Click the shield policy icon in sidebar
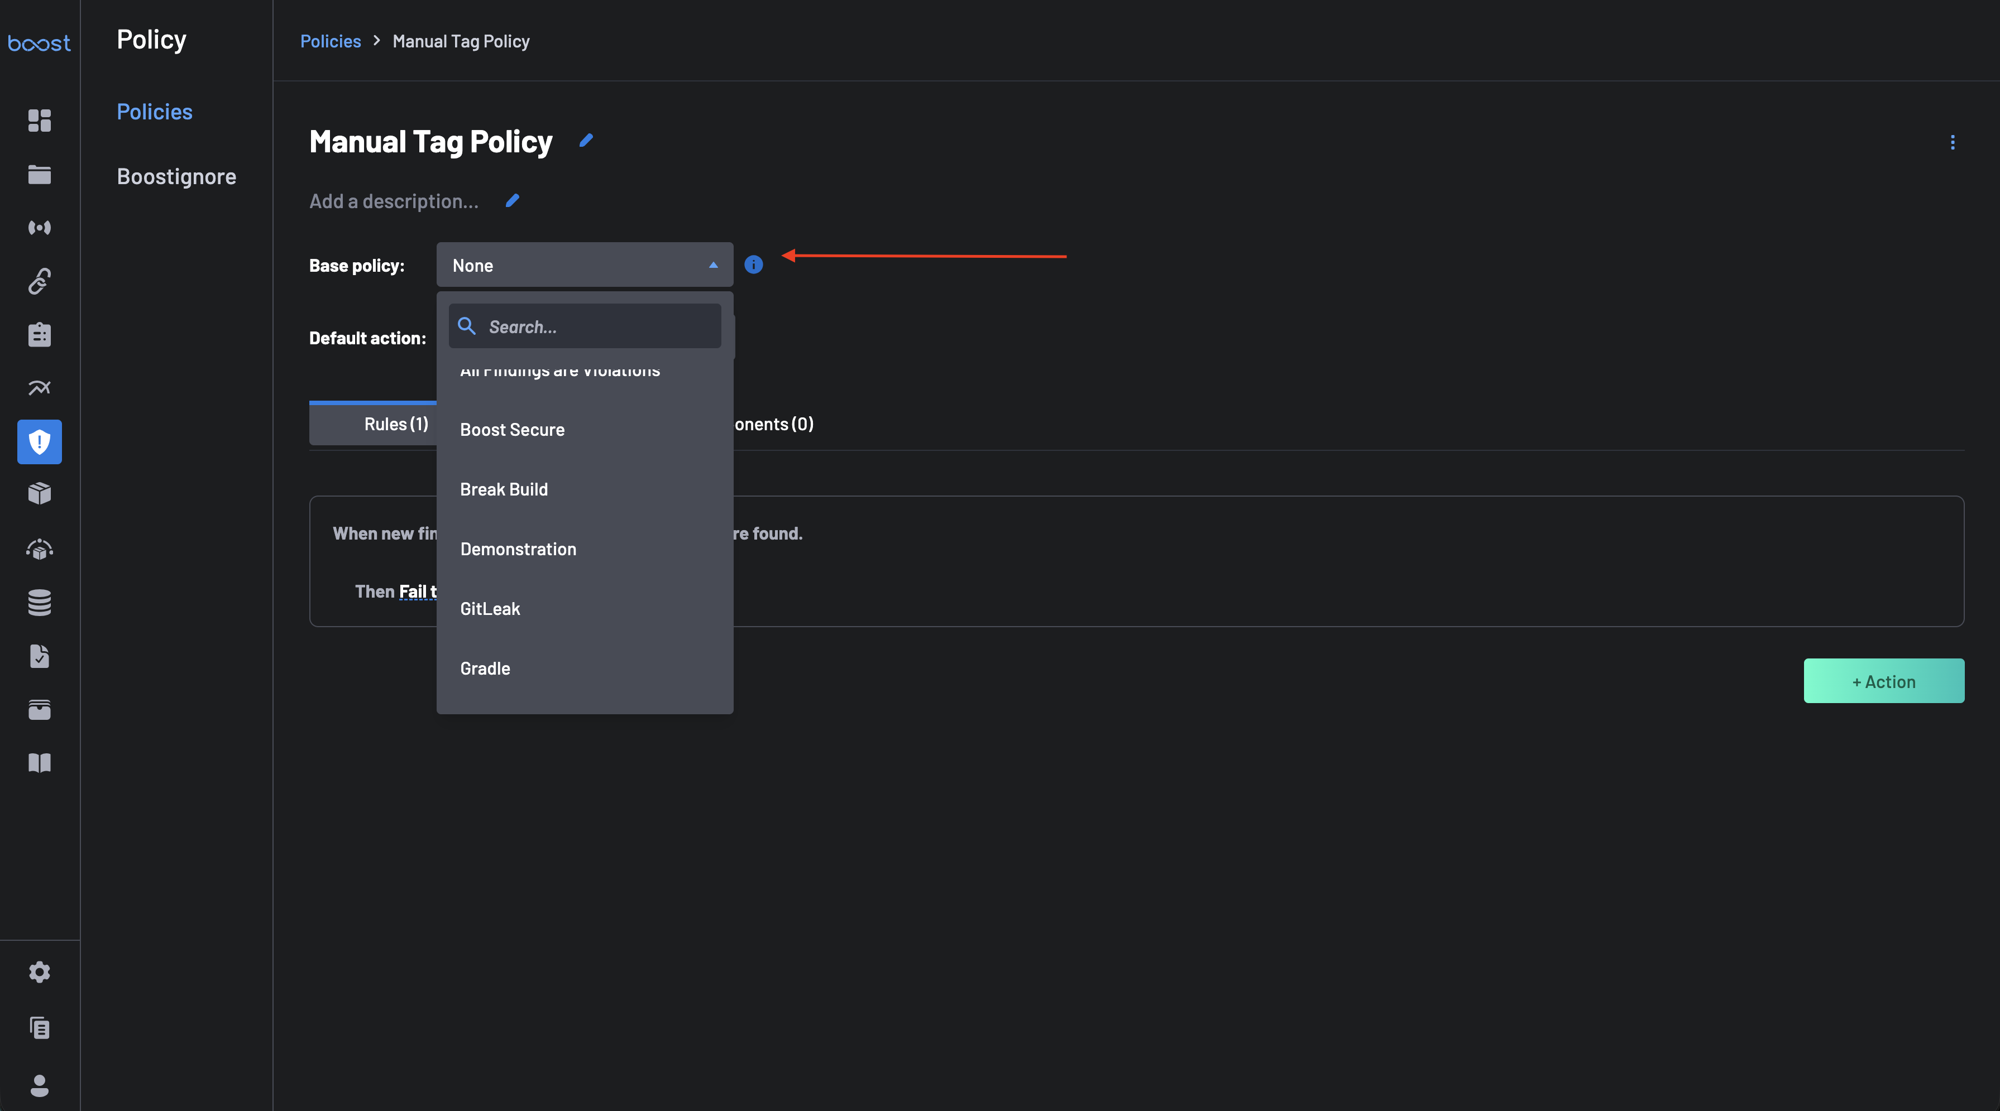This screenshot has height=1111, width=2000. [x=40, y=441]
